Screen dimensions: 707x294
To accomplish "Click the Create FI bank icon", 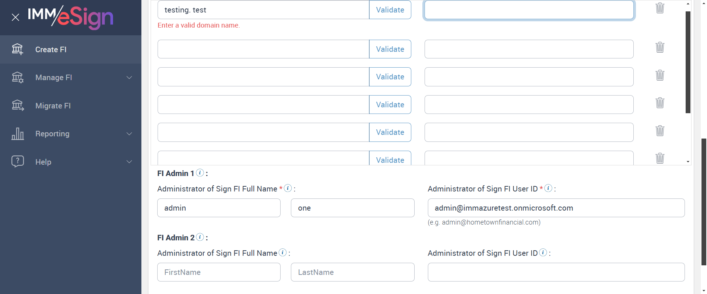I will point(17,49).
